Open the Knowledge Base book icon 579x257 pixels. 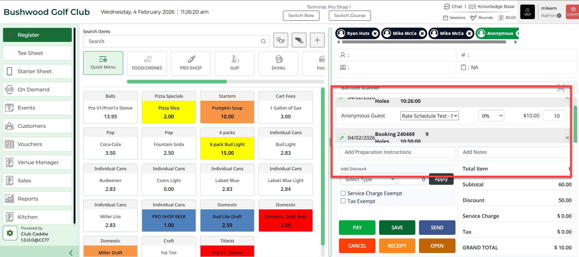click(x=472, y=6)
